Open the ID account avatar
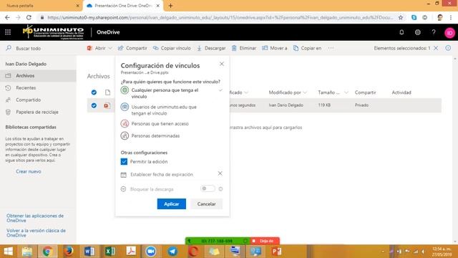The image size is (458, 258). pyautogui.click(x=450, y=33)
